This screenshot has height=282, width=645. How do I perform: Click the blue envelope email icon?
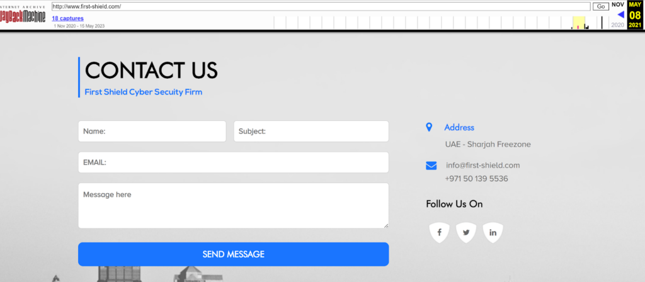(x=431, y=166)
